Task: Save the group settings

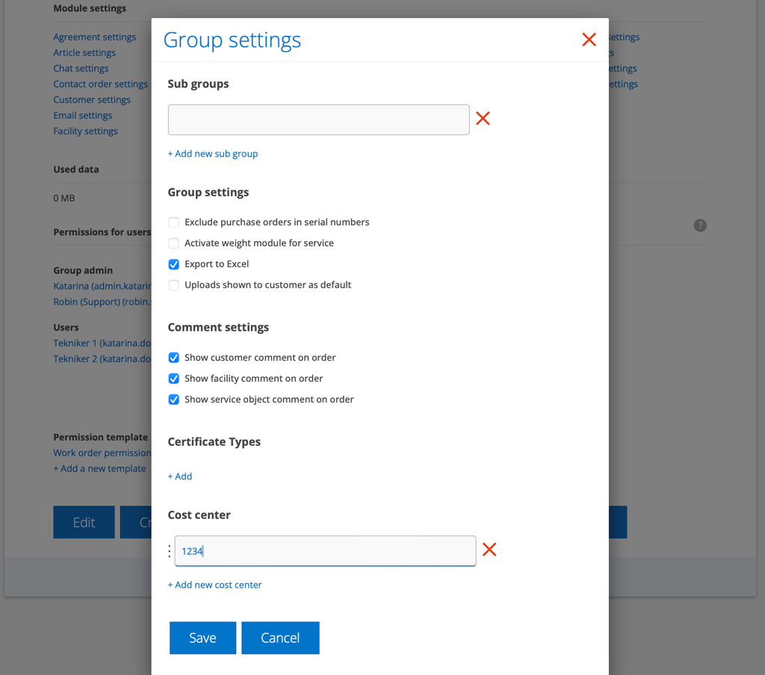Action: point(202,638)
